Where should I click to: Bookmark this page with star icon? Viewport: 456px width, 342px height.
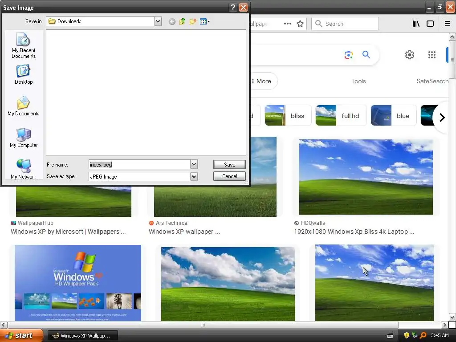coord(300,24)
